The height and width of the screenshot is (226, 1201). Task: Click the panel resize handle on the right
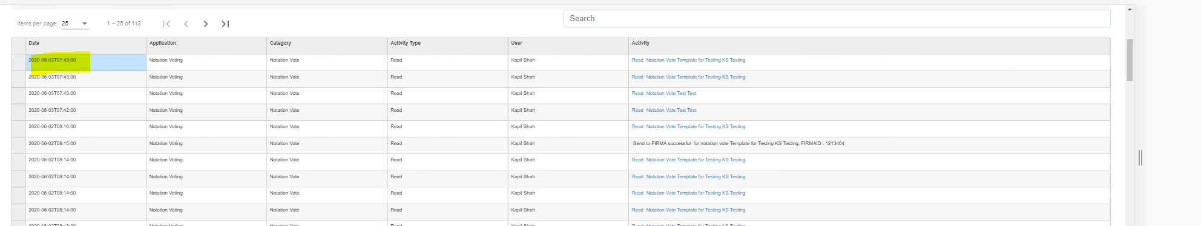click(1140, 158)
